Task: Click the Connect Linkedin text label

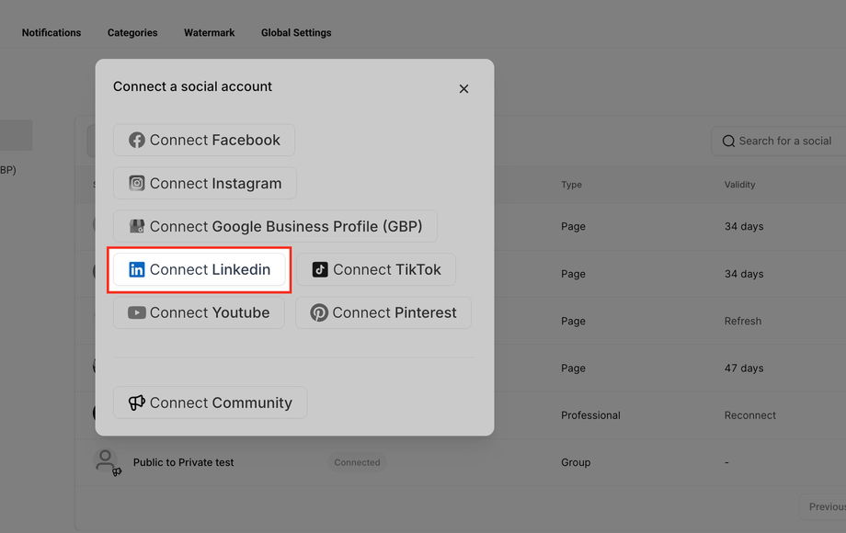Action: tap(210, 269)
